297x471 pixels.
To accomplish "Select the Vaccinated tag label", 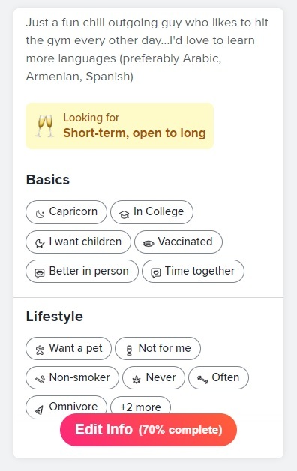I will (x=185, y=241).
